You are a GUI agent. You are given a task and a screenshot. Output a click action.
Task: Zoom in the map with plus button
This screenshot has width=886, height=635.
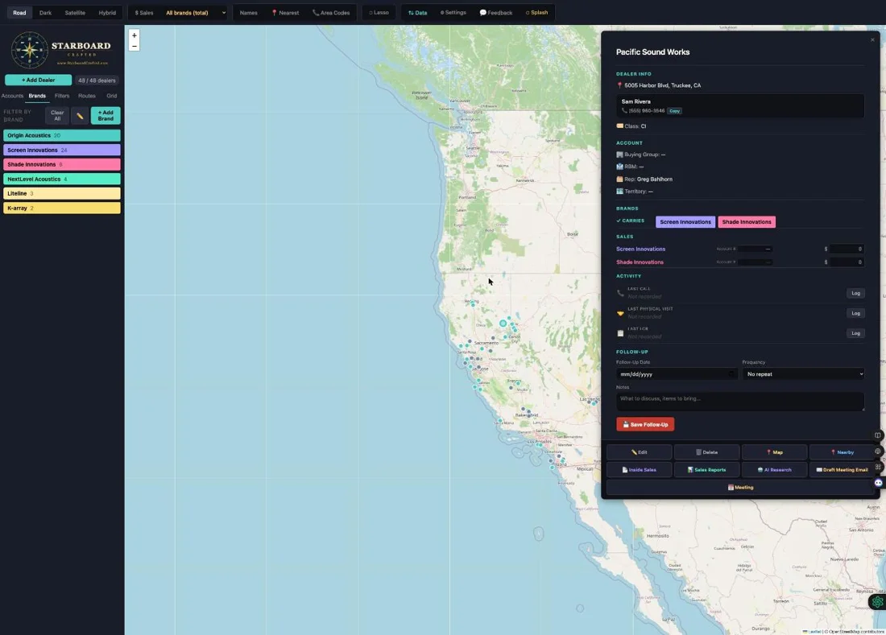point(134,35)
